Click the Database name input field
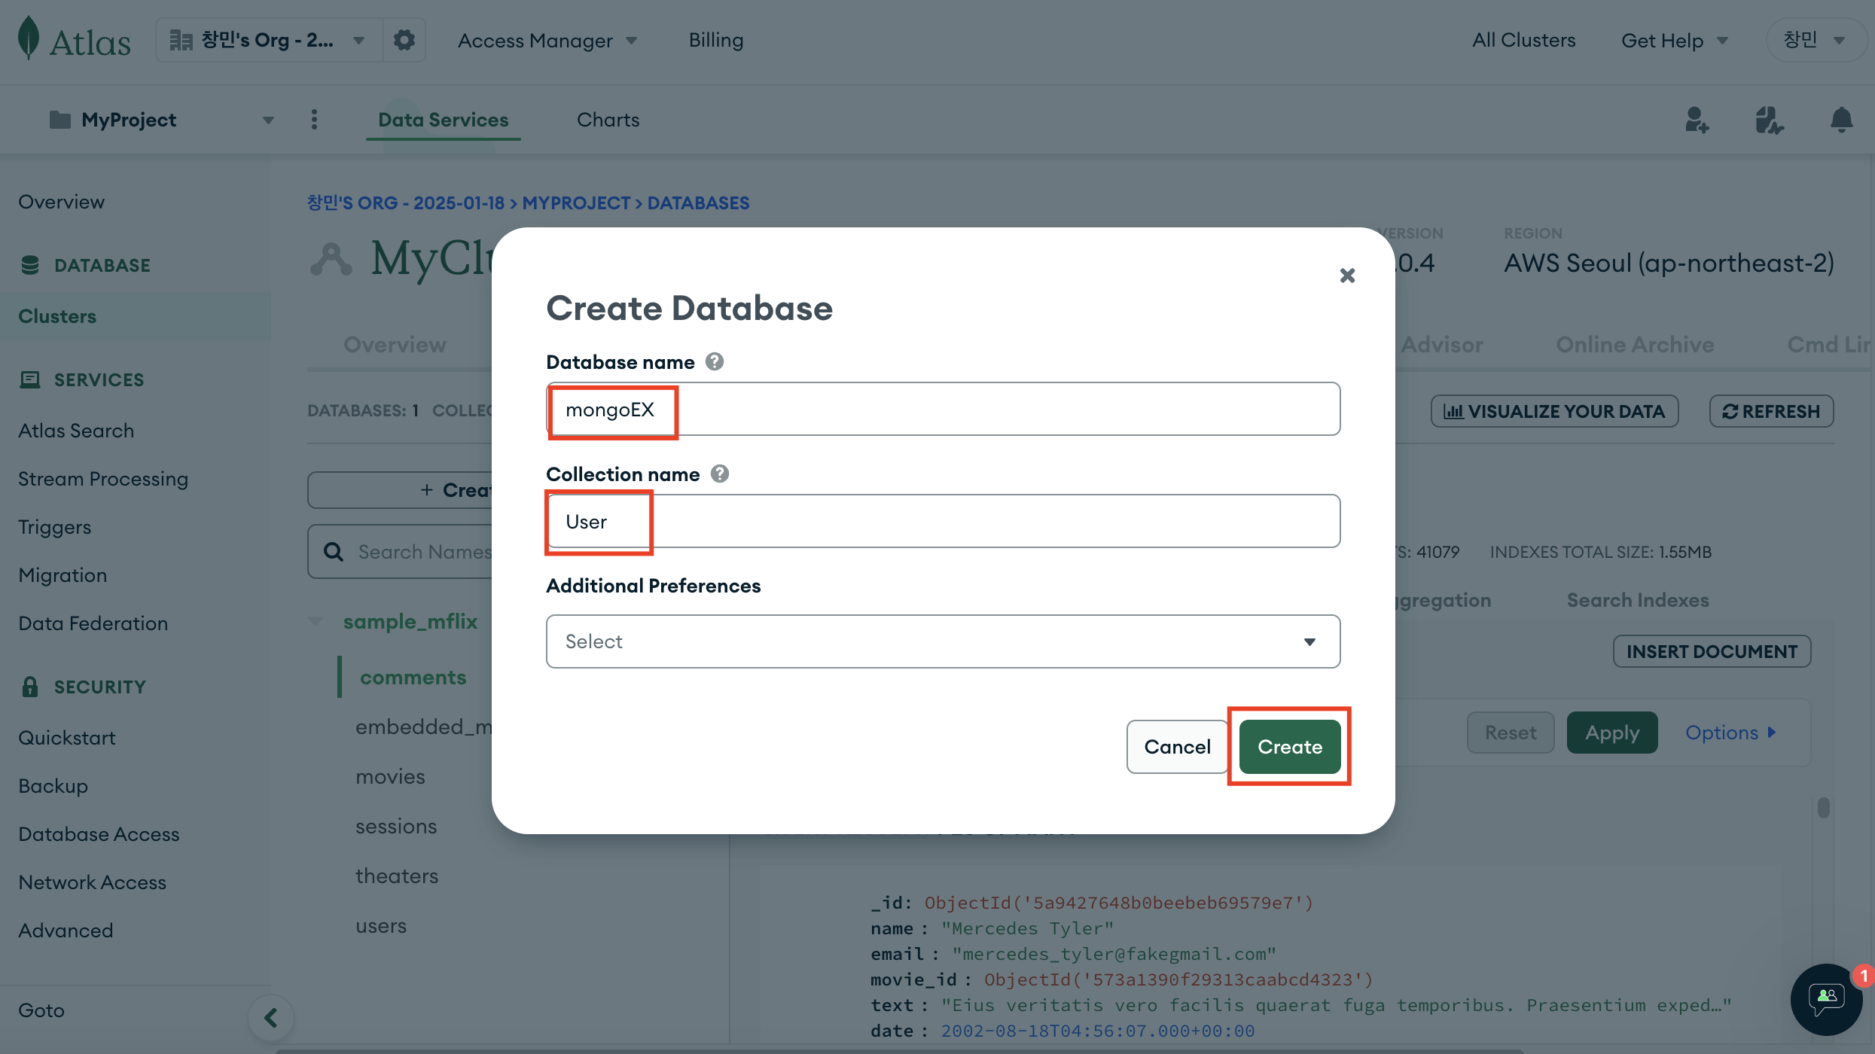Screen dimensions: 1875x1054 [979, 410]
